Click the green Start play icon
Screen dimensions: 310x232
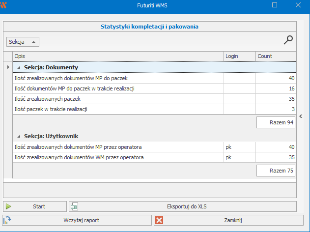(8, 206)
